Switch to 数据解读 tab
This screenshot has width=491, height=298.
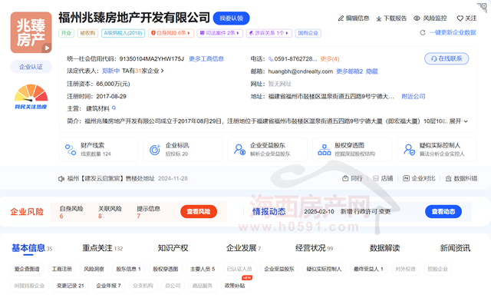384,248
